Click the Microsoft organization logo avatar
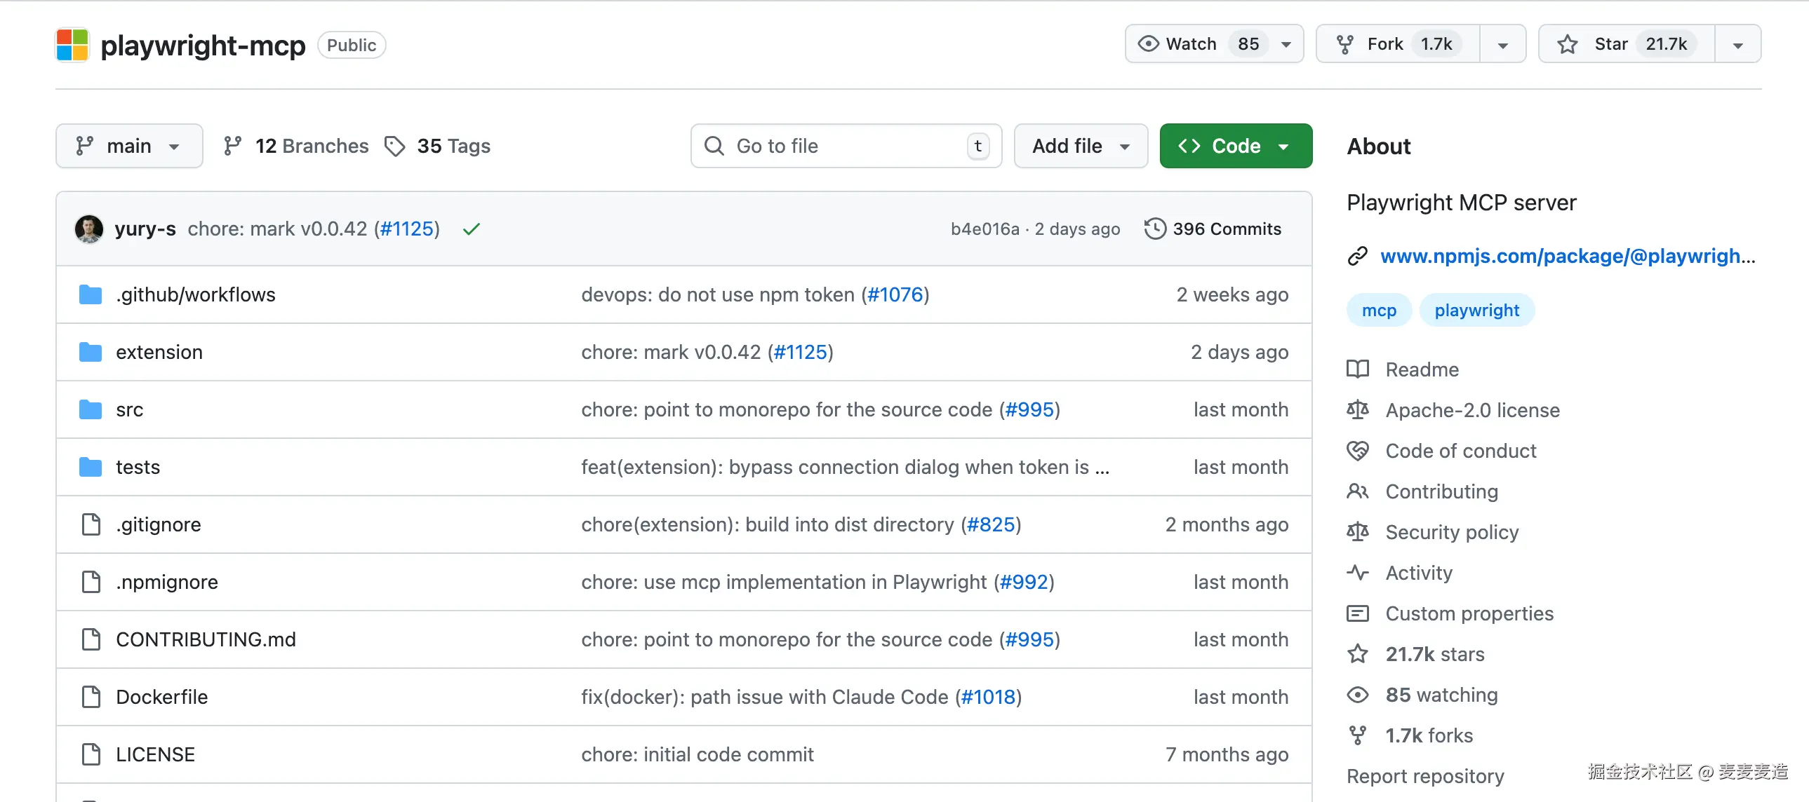The image size is (1809, 802). pyautogui.click(x=72, y=45)
